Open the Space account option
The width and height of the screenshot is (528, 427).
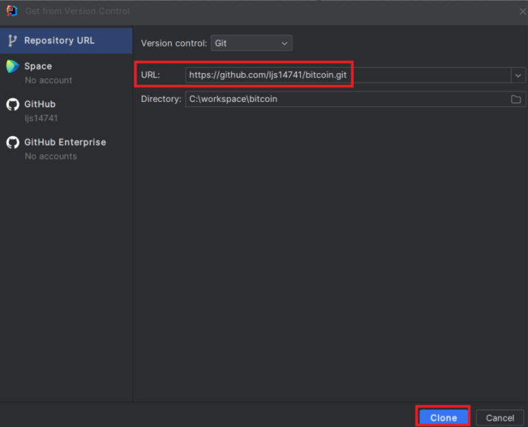pyautogui.click(x=66, y=72)
